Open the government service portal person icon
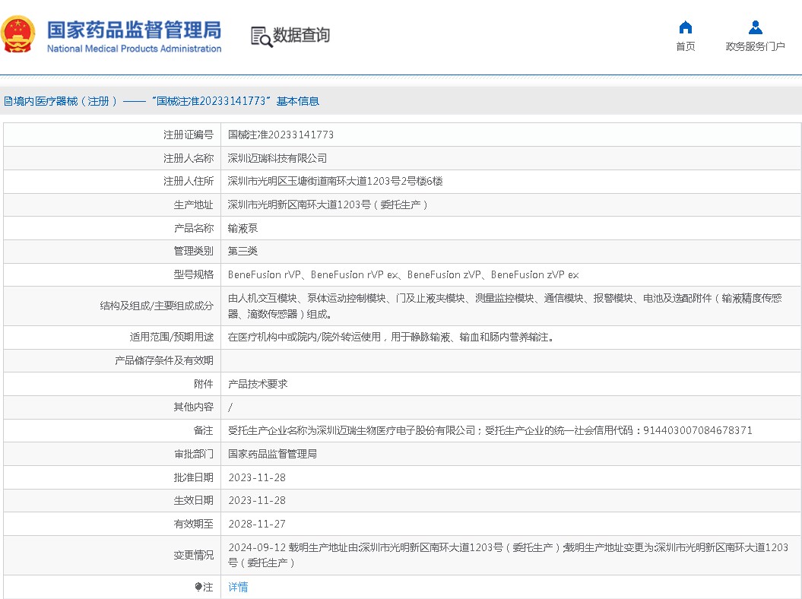This screenshot has width=802, height=599. 755,27
